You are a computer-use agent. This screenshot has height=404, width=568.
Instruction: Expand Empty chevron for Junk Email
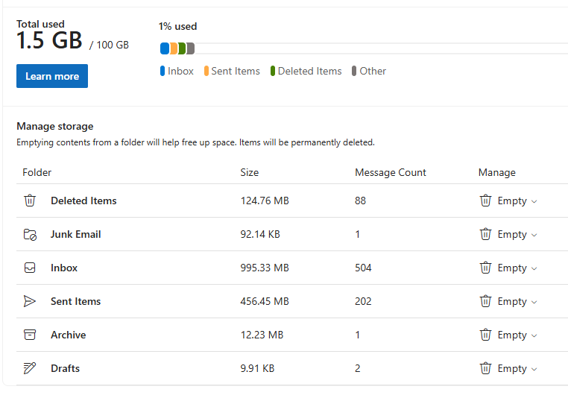click(534, 235)
